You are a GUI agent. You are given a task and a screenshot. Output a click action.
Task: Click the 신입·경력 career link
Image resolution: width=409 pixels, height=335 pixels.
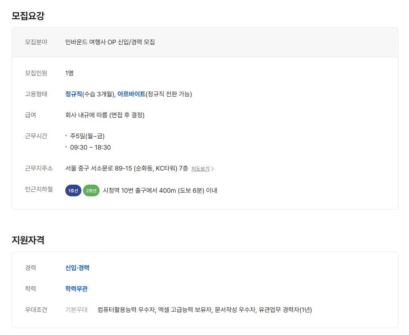tap(77, 268)
